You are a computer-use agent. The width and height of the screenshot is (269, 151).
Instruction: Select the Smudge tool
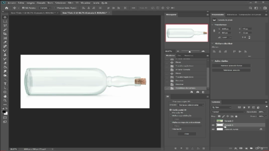[5, 71]
